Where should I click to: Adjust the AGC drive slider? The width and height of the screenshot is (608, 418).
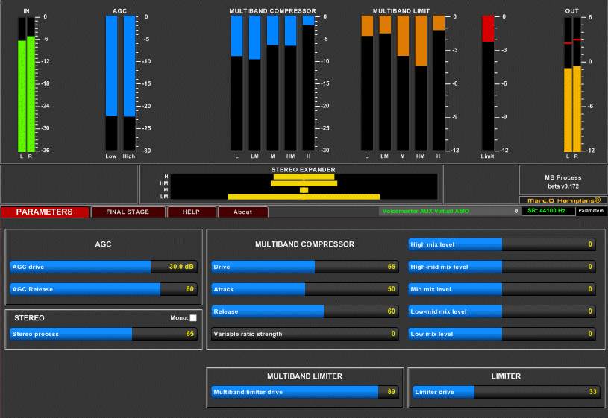[104, 267]
